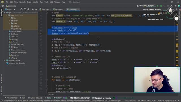Select Nicolas Maya.png file
Viewport: 181px width, 102px height.
click(x=17, y=45)
